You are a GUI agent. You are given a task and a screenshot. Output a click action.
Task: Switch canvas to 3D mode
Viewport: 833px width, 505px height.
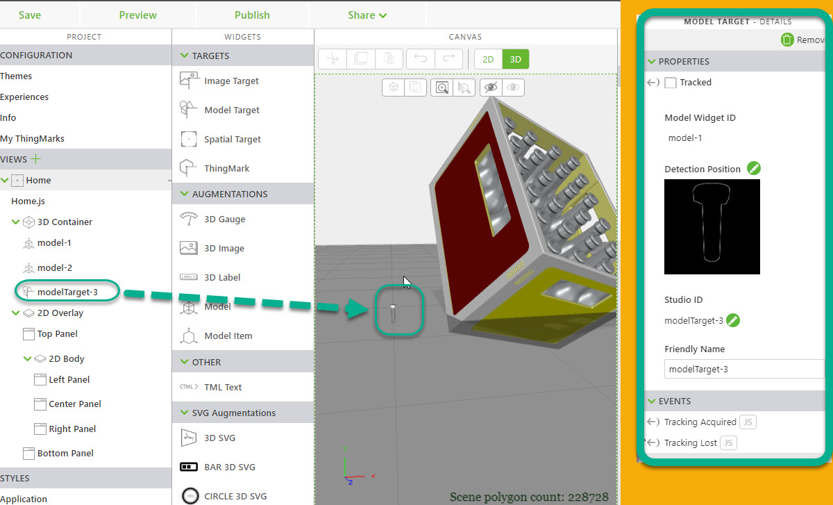click(516, 59)
